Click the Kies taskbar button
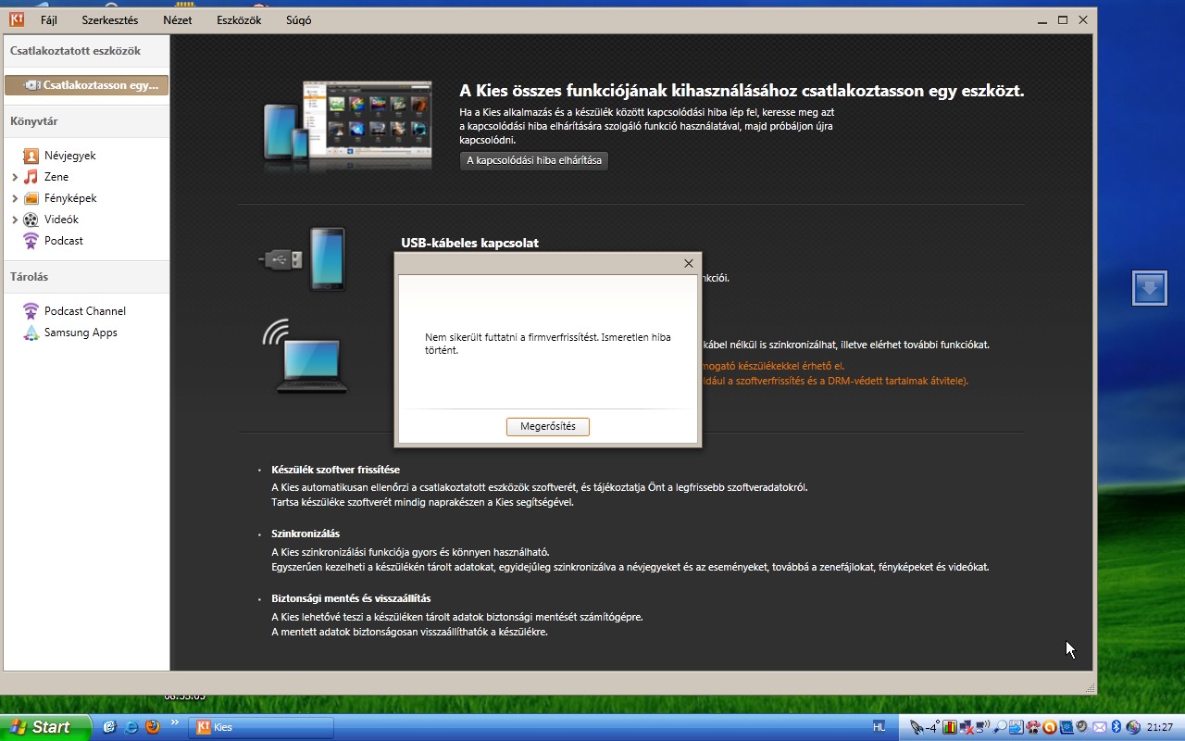Viewport: 1185px width, 741px height. click(261, 727)
